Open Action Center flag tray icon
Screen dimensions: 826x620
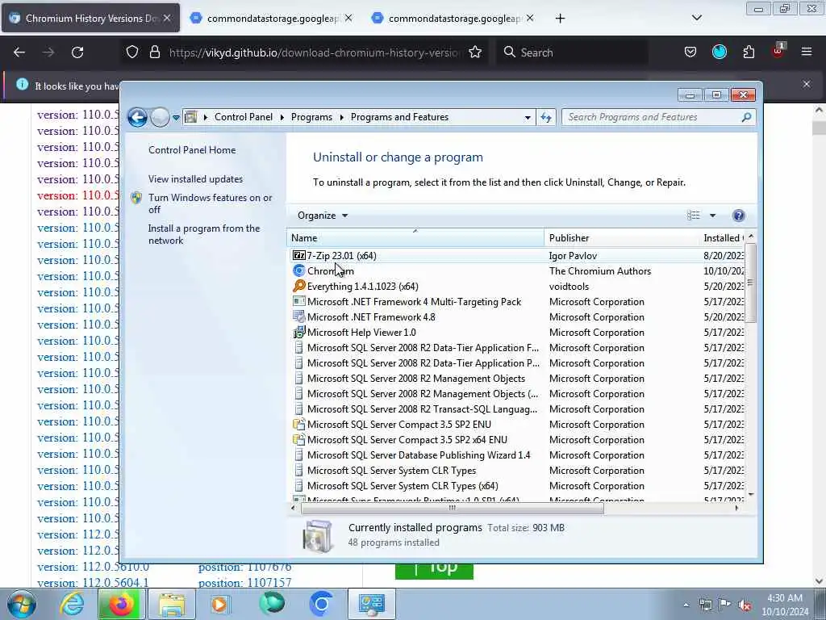[725, 605]
